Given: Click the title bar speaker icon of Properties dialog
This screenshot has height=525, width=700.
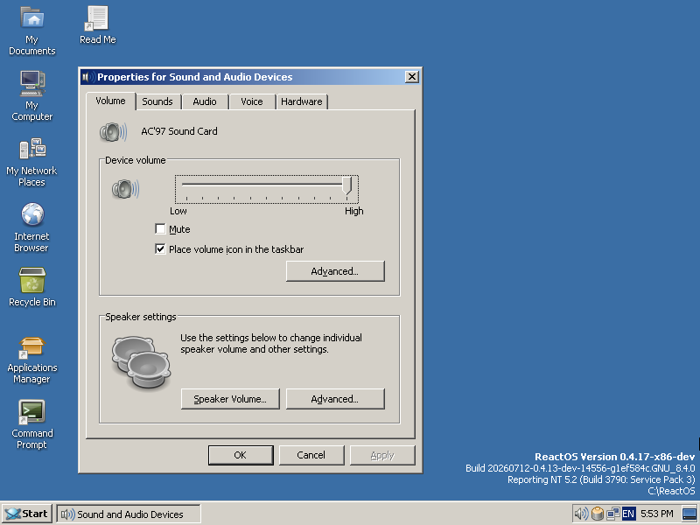Looking at the screenshot, I should click(88, 77).
